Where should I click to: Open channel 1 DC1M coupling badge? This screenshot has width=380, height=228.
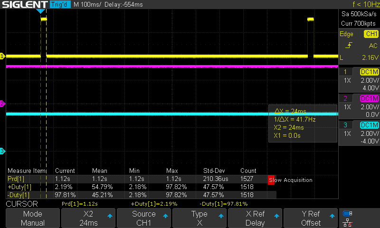(370, 72)
